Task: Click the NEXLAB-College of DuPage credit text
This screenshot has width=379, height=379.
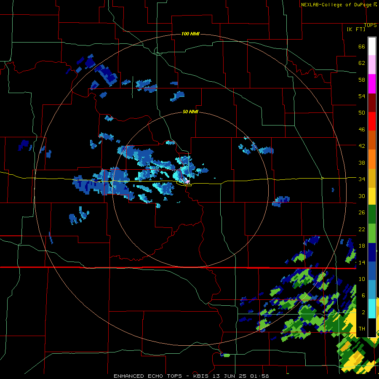Action: tap(336, 5)
